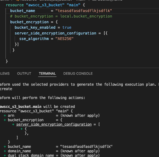Image resolution: width=159 pixels, height=157 pixels.
Task: Switch to the OUTPUT panel tab
Action: [x=24, y=74]
